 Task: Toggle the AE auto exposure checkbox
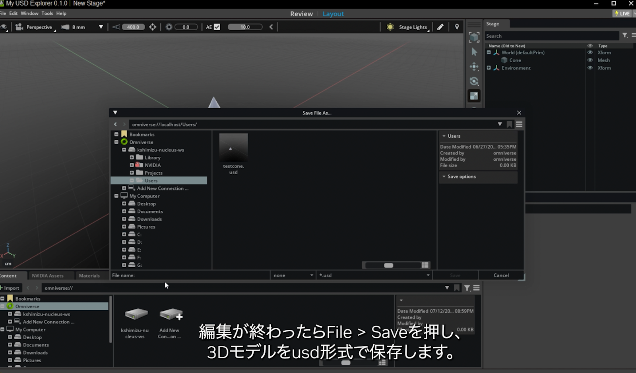pos(217,27)
